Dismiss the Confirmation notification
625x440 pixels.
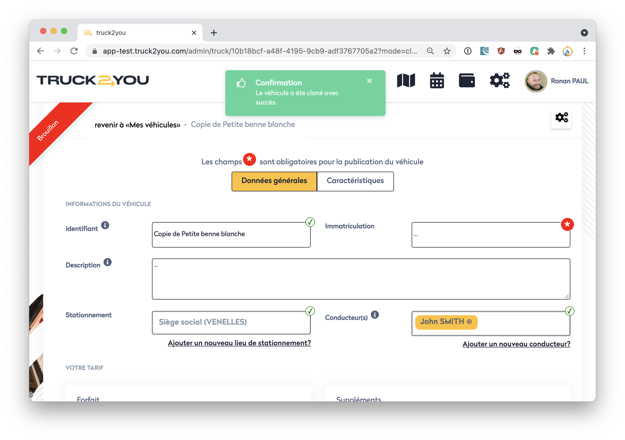[369, 81]
